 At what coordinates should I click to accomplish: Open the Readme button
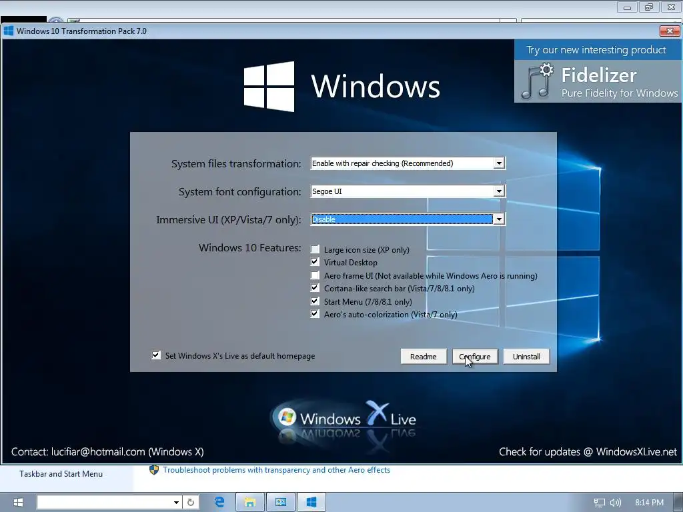tap(424, 357)
